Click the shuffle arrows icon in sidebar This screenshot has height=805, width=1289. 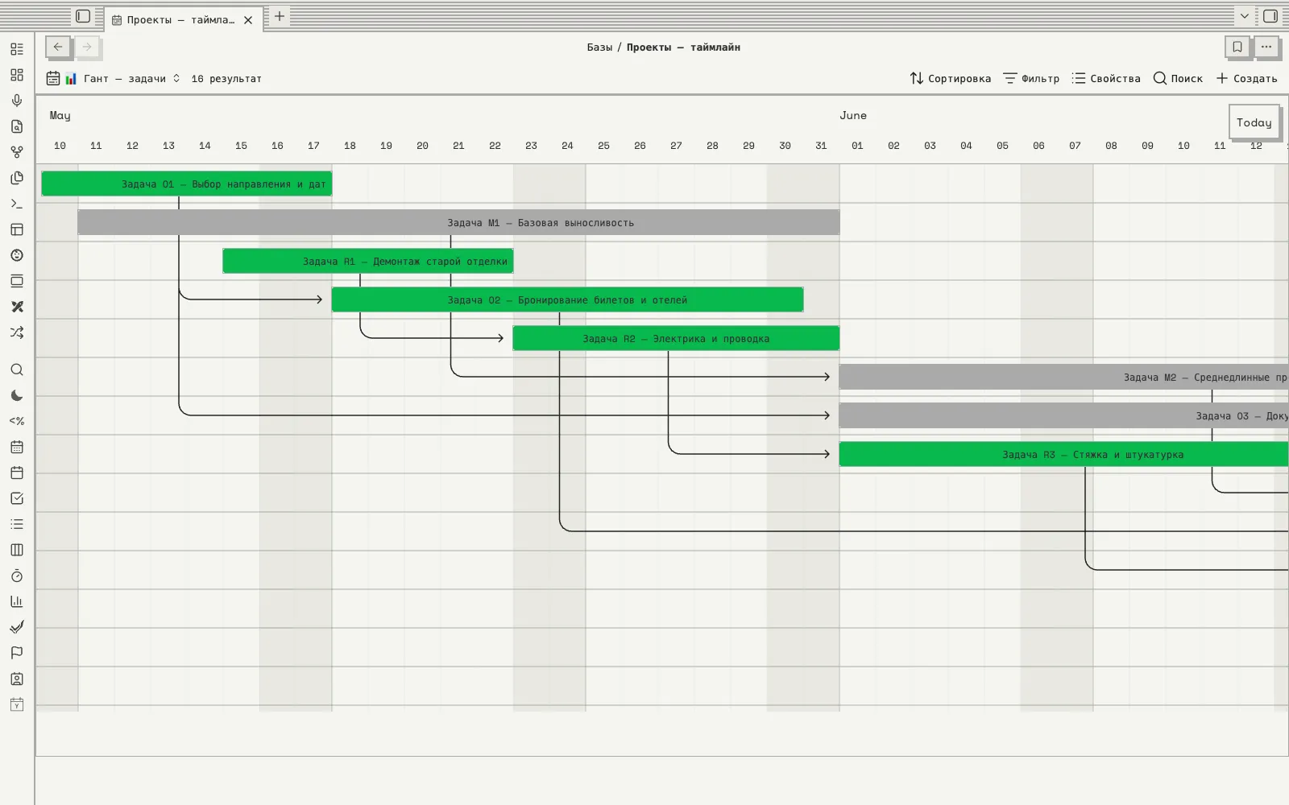coord(17,332)
